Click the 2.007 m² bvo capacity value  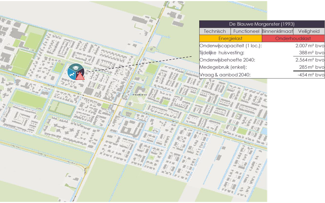point(310,46)
